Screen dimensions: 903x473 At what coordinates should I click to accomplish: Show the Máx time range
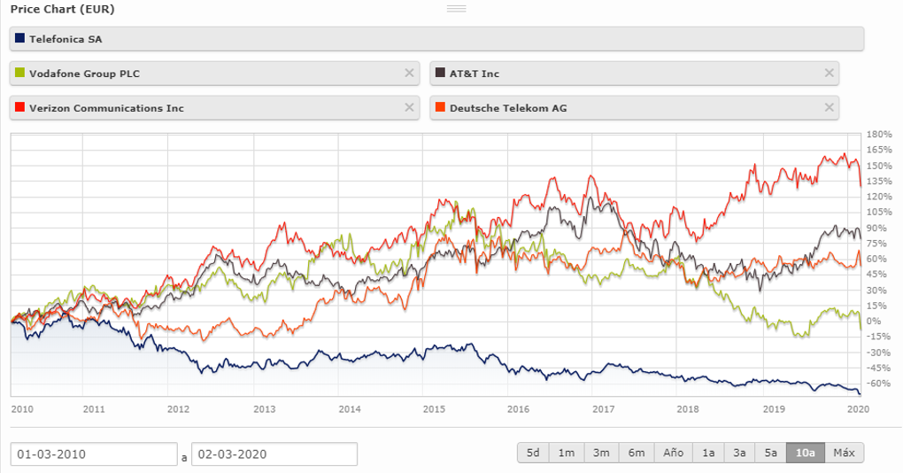(844, 453)
